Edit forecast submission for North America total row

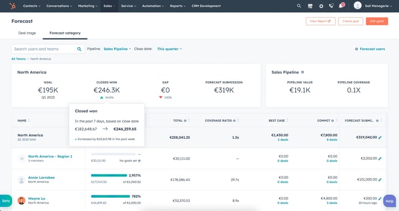[x=380, y=137]
